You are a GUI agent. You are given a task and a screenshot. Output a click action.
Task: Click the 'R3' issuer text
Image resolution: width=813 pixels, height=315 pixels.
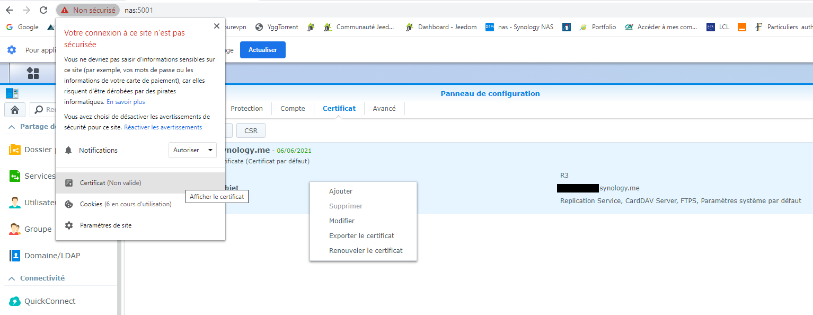coord(564,176)
